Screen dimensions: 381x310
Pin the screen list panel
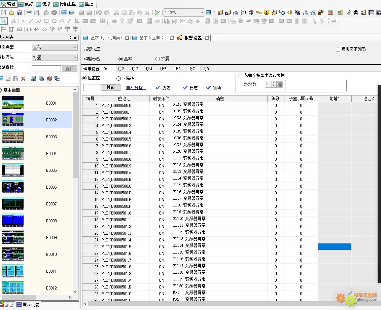(x=70, y=38)
